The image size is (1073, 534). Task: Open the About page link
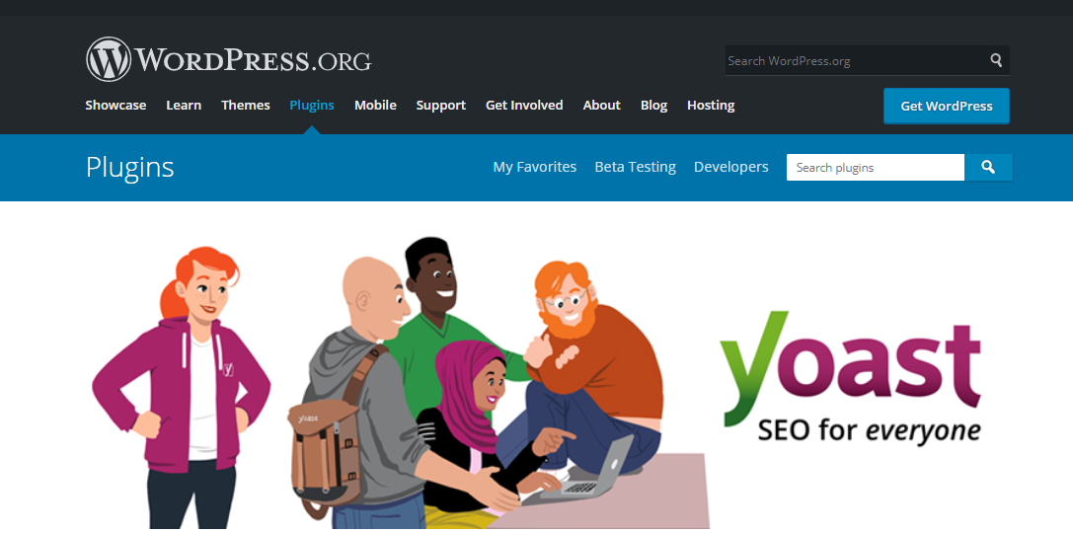click(601, 106)
